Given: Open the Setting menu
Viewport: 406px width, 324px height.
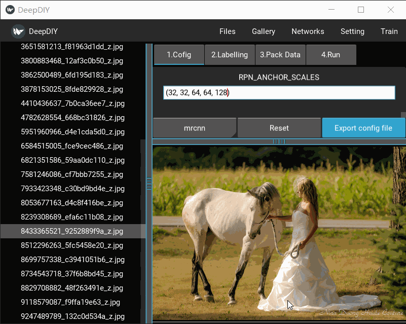Looking at the screenshot, I should click(x=352, y=31).
